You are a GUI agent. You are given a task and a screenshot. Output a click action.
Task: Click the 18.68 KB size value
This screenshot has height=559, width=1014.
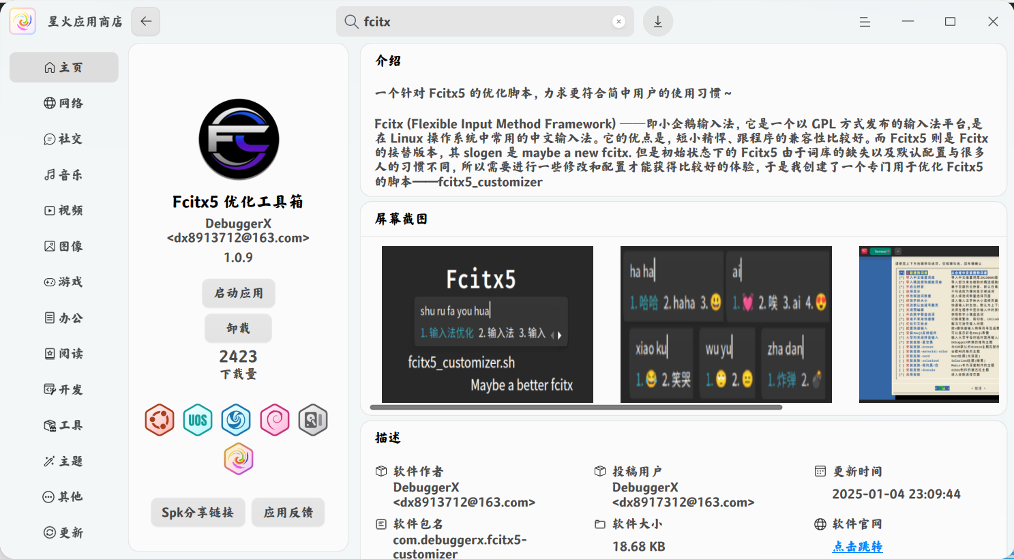pyautogui.click(x=639, y=547)
